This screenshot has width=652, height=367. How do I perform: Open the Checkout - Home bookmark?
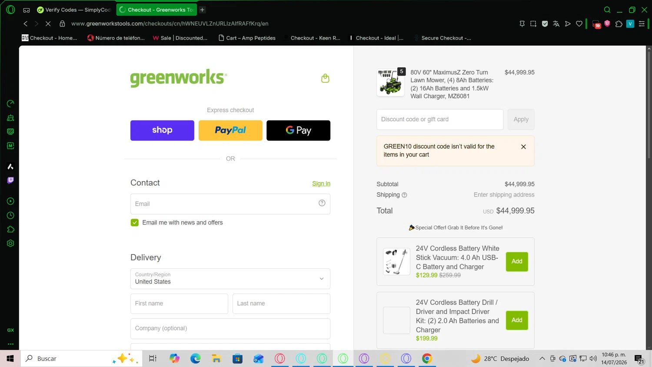[49, 38]
